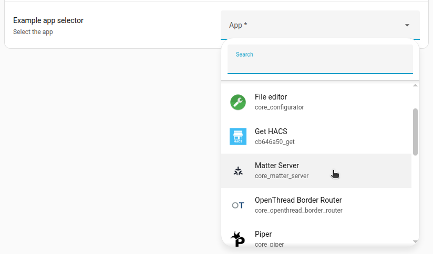Image resolution: width=433 pixels, height=254 pixels.
Task: Click the scroll up arrow in the list
Action: [416, 85]
